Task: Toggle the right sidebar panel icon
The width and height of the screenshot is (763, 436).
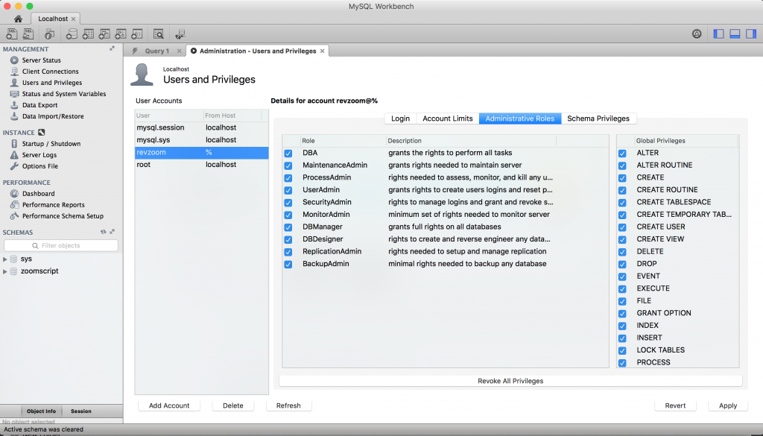Action: click(x=751, y=34)
